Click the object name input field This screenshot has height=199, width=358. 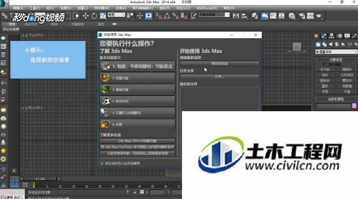(333, 106)
